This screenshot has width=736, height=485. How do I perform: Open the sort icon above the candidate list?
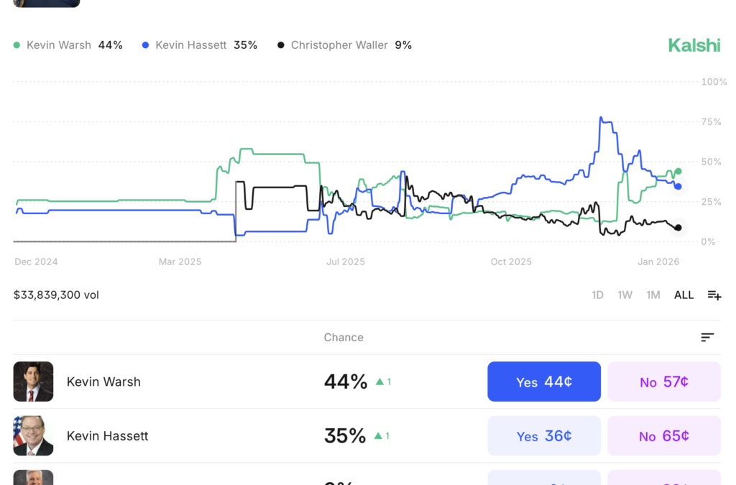(707, 338)
